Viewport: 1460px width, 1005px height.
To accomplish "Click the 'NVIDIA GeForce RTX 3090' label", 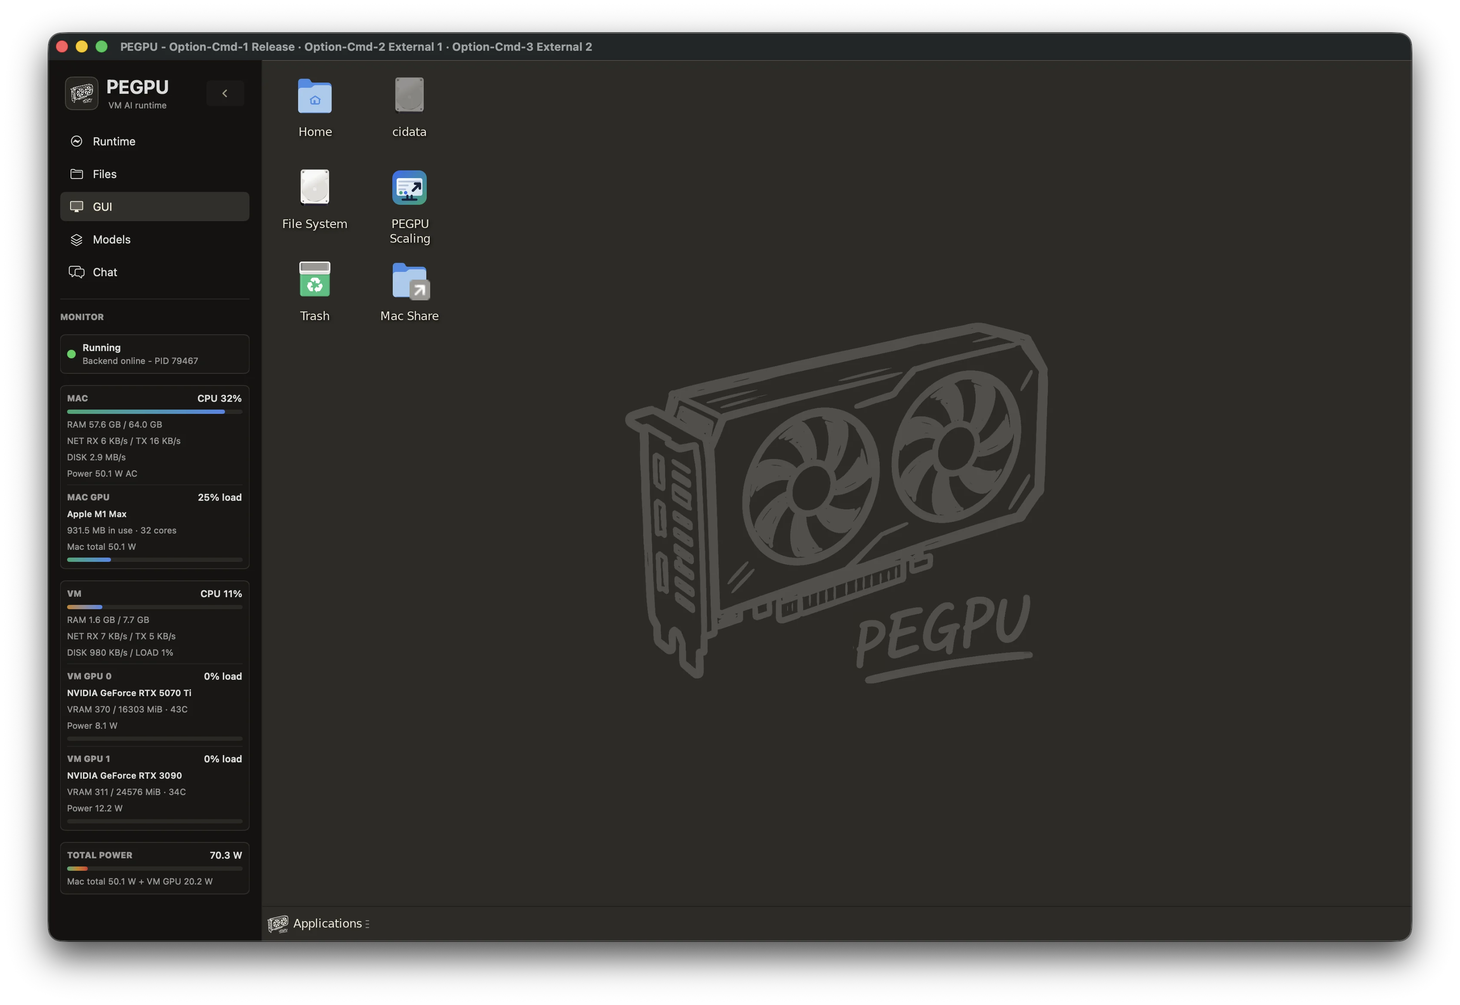I will 125,775.
